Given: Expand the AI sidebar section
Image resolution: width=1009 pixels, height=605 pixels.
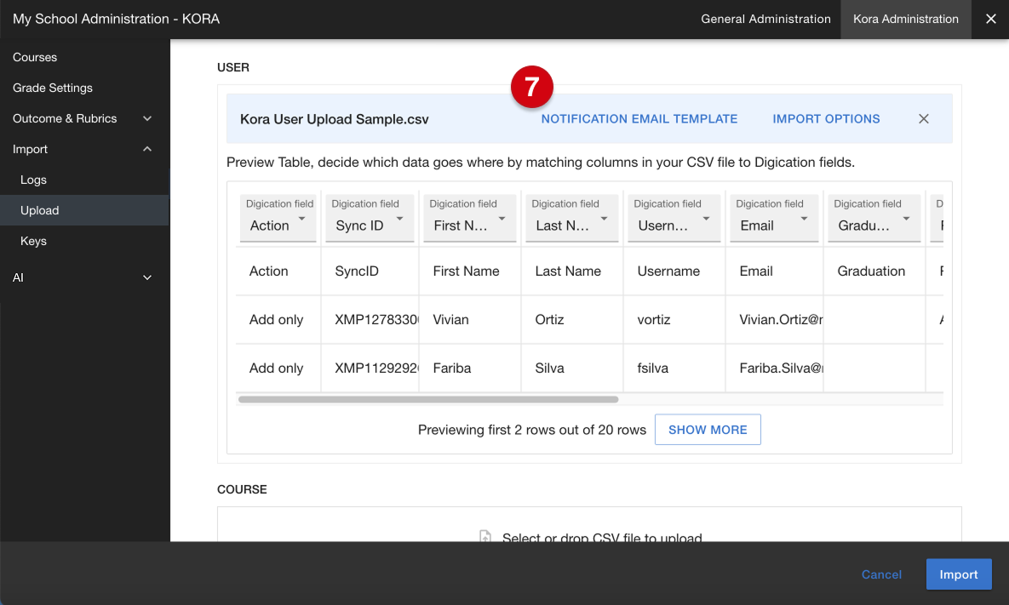Looking at the screenshot, I should tap(83, 277).
